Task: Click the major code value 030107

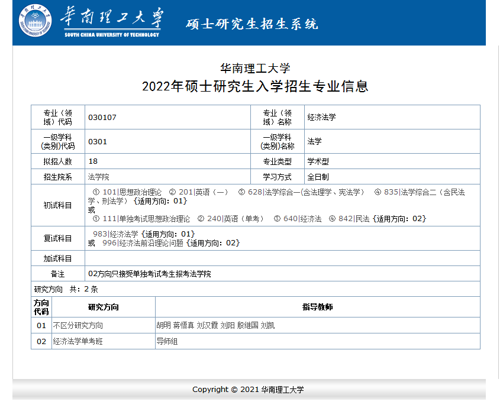Action: (x=102, y=117)
